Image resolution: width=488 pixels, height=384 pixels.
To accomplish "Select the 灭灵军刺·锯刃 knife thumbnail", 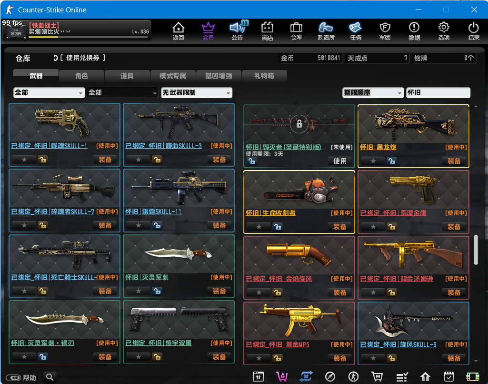I will 64,320.
